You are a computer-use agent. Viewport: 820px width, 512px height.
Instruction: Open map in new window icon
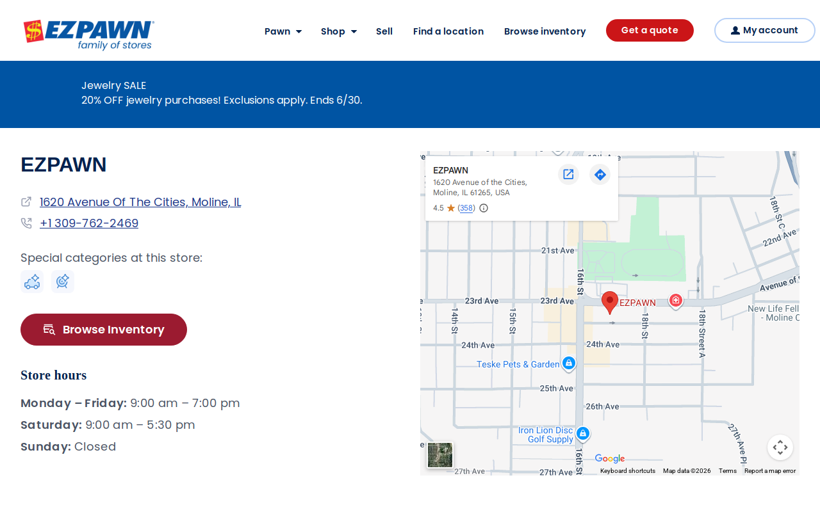[568, 174]
